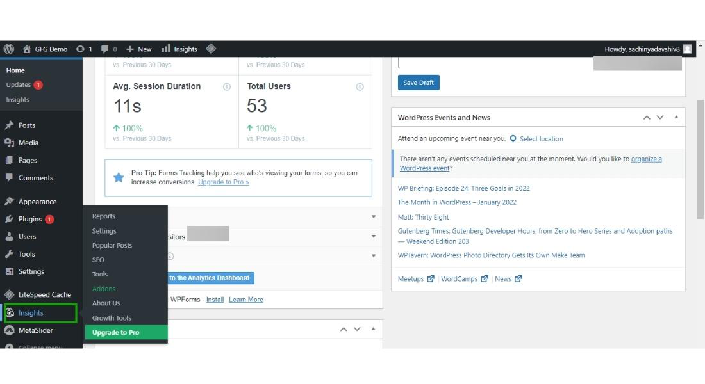
Task: Open Meetups external link icon
Action: coord(430,279)
